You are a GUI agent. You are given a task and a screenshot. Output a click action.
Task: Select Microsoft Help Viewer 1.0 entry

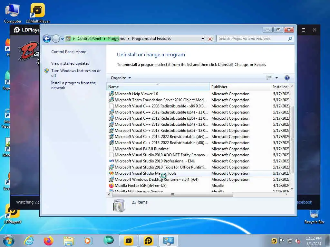pyautogui.click(x=136, y=94)
